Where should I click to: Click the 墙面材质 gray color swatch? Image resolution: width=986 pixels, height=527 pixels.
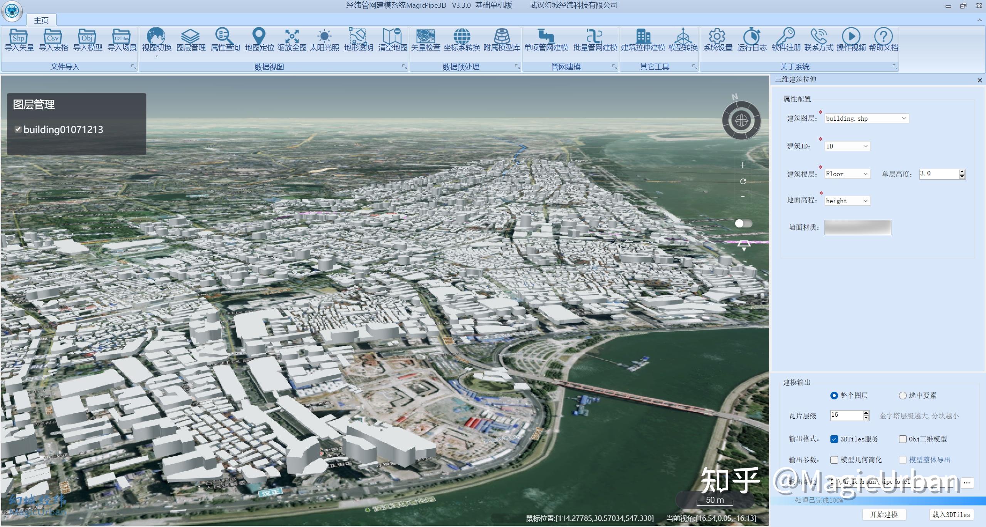tap(857, 227)
